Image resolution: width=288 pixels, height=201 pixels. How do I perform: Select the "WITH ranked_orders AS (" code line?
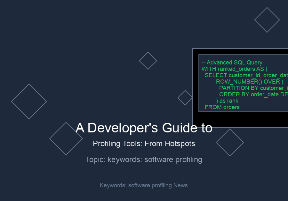tap(234, 69)
